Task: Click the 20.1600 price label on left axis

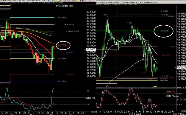Action: (91, 30)
